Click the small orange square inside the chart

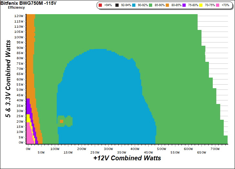tap(61, 121)
